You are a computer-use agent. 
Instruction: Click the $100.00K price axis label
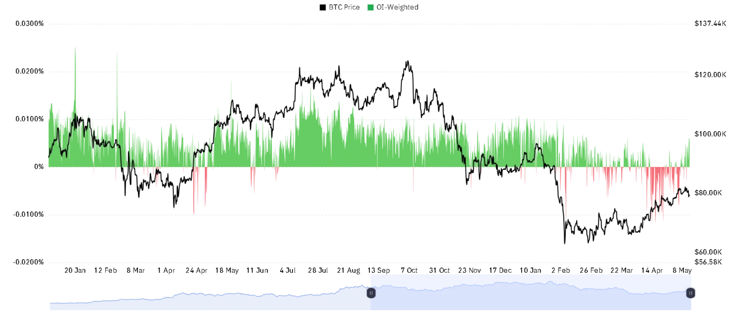[710, 134]
